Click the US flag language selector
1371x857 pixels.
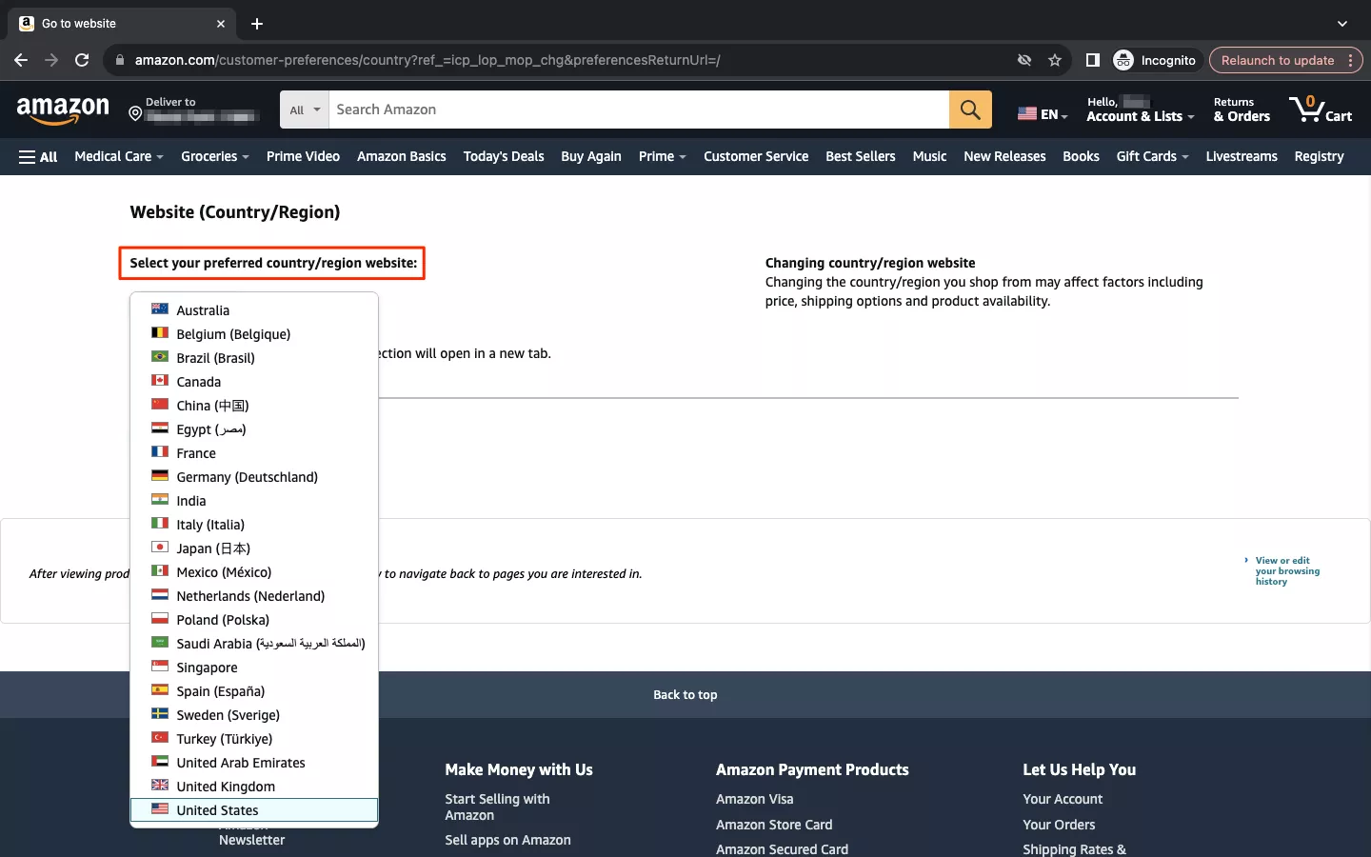(1043, 113)
